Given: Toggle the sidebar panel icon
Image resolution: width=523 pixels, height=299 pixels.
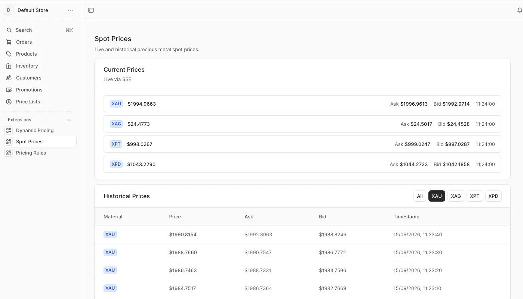Looking at the screenshot, I should pos(91,10).
